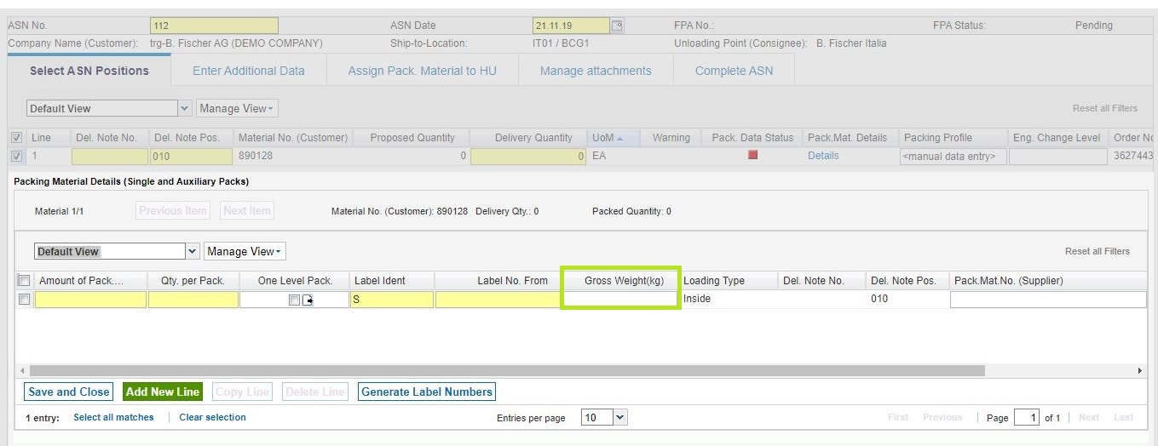The height and width of the screenshot is (446, 1158).
Task: Click the UoM column sort arrow
Action: pyautogui.click(x=619, y=138)
